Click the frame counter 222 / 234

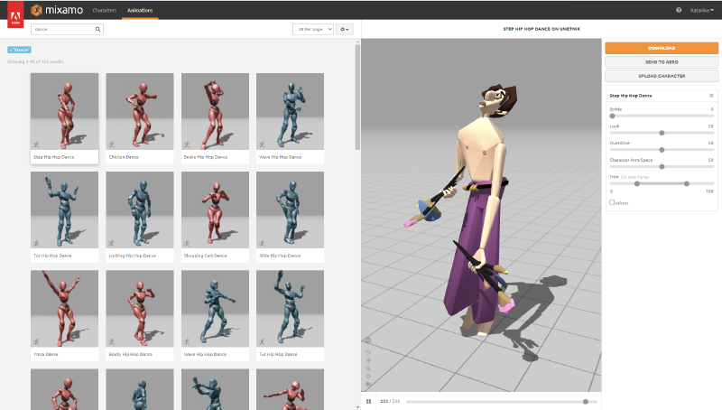390,401
